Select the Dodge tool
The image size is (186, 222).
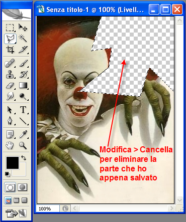tap(23, 96)
